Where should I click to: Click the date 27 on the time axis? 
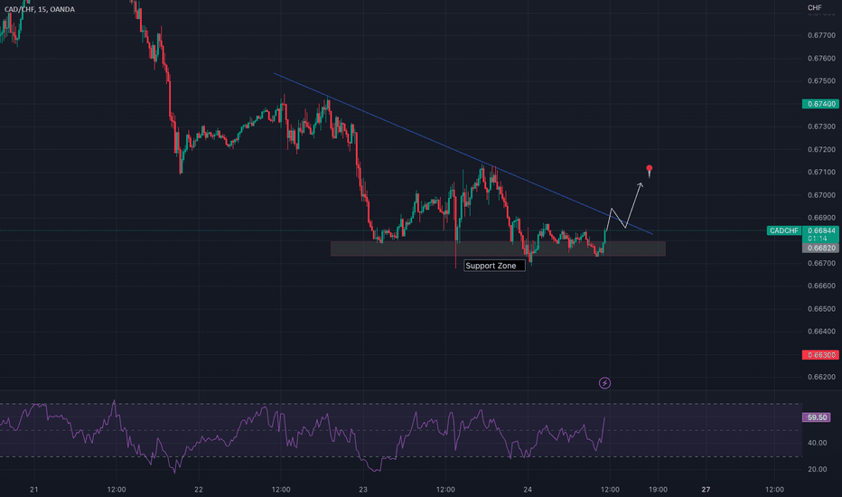pos(706,490)
